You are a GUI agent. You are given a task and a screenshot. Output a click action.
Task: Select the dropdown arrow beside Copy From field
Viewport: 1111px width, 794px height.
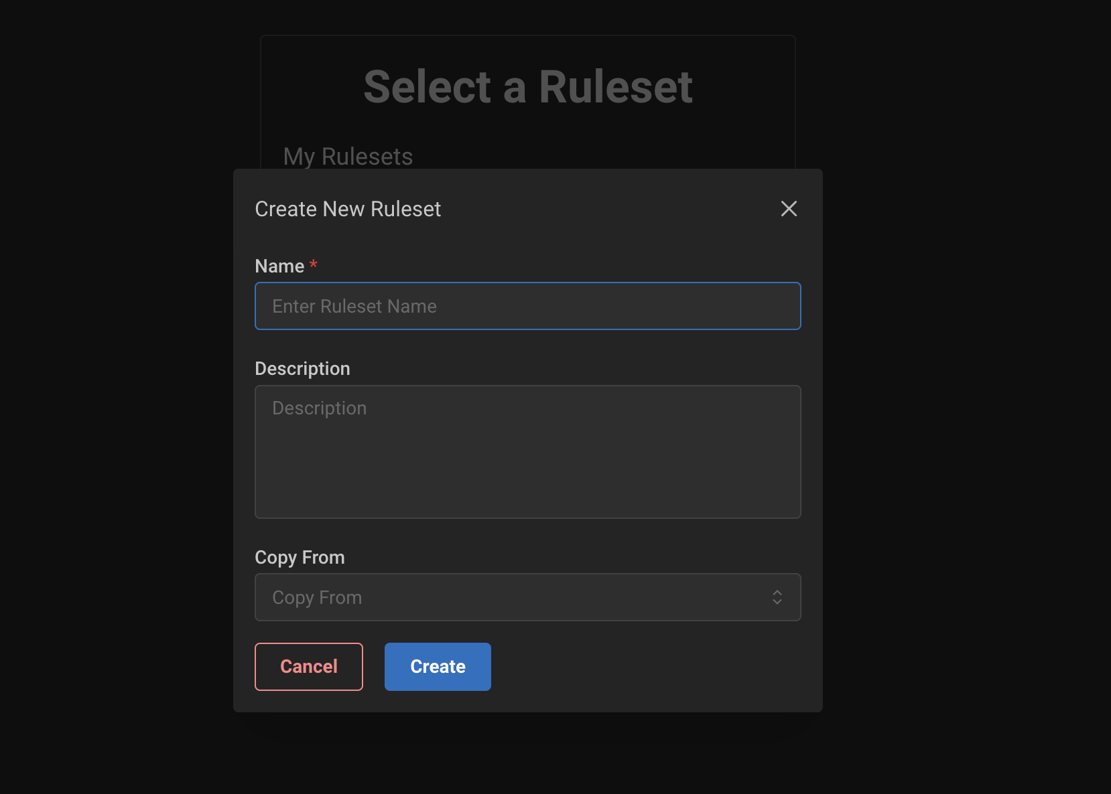click(x=777, y=597)
